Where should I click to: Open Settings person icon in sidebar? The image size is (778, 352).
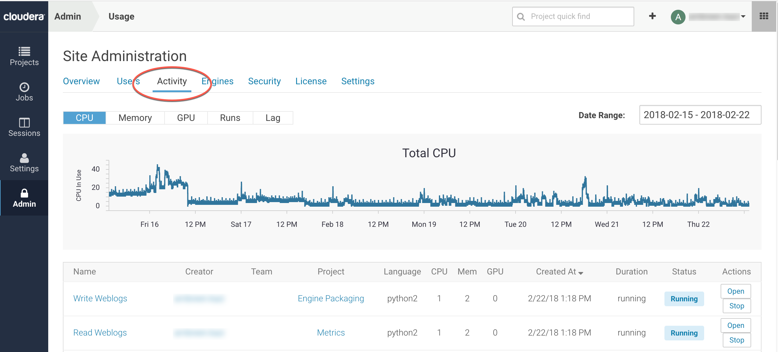[x=24, y=158]
